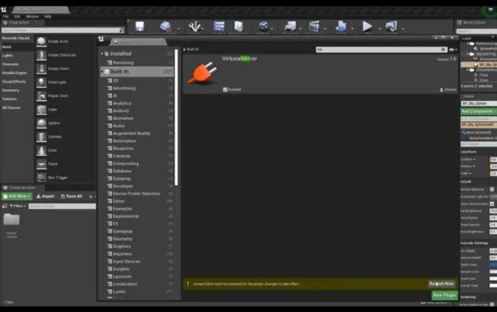497x312 pixels.
Task: Click the New Plugin button
Action: [444, 295]
